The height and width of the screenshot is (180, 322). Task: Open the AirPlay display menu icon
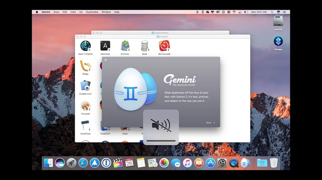click(x=240, y=12)
